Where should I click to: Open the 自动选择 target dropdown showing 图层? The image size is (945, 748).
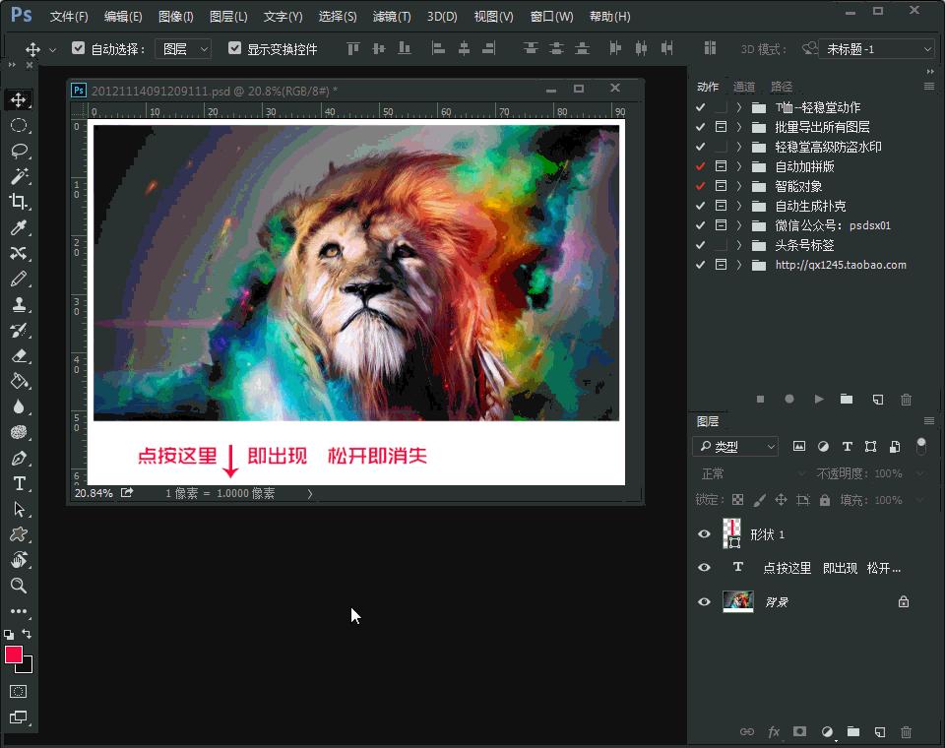pyautogui.click(x=183, y=47)
